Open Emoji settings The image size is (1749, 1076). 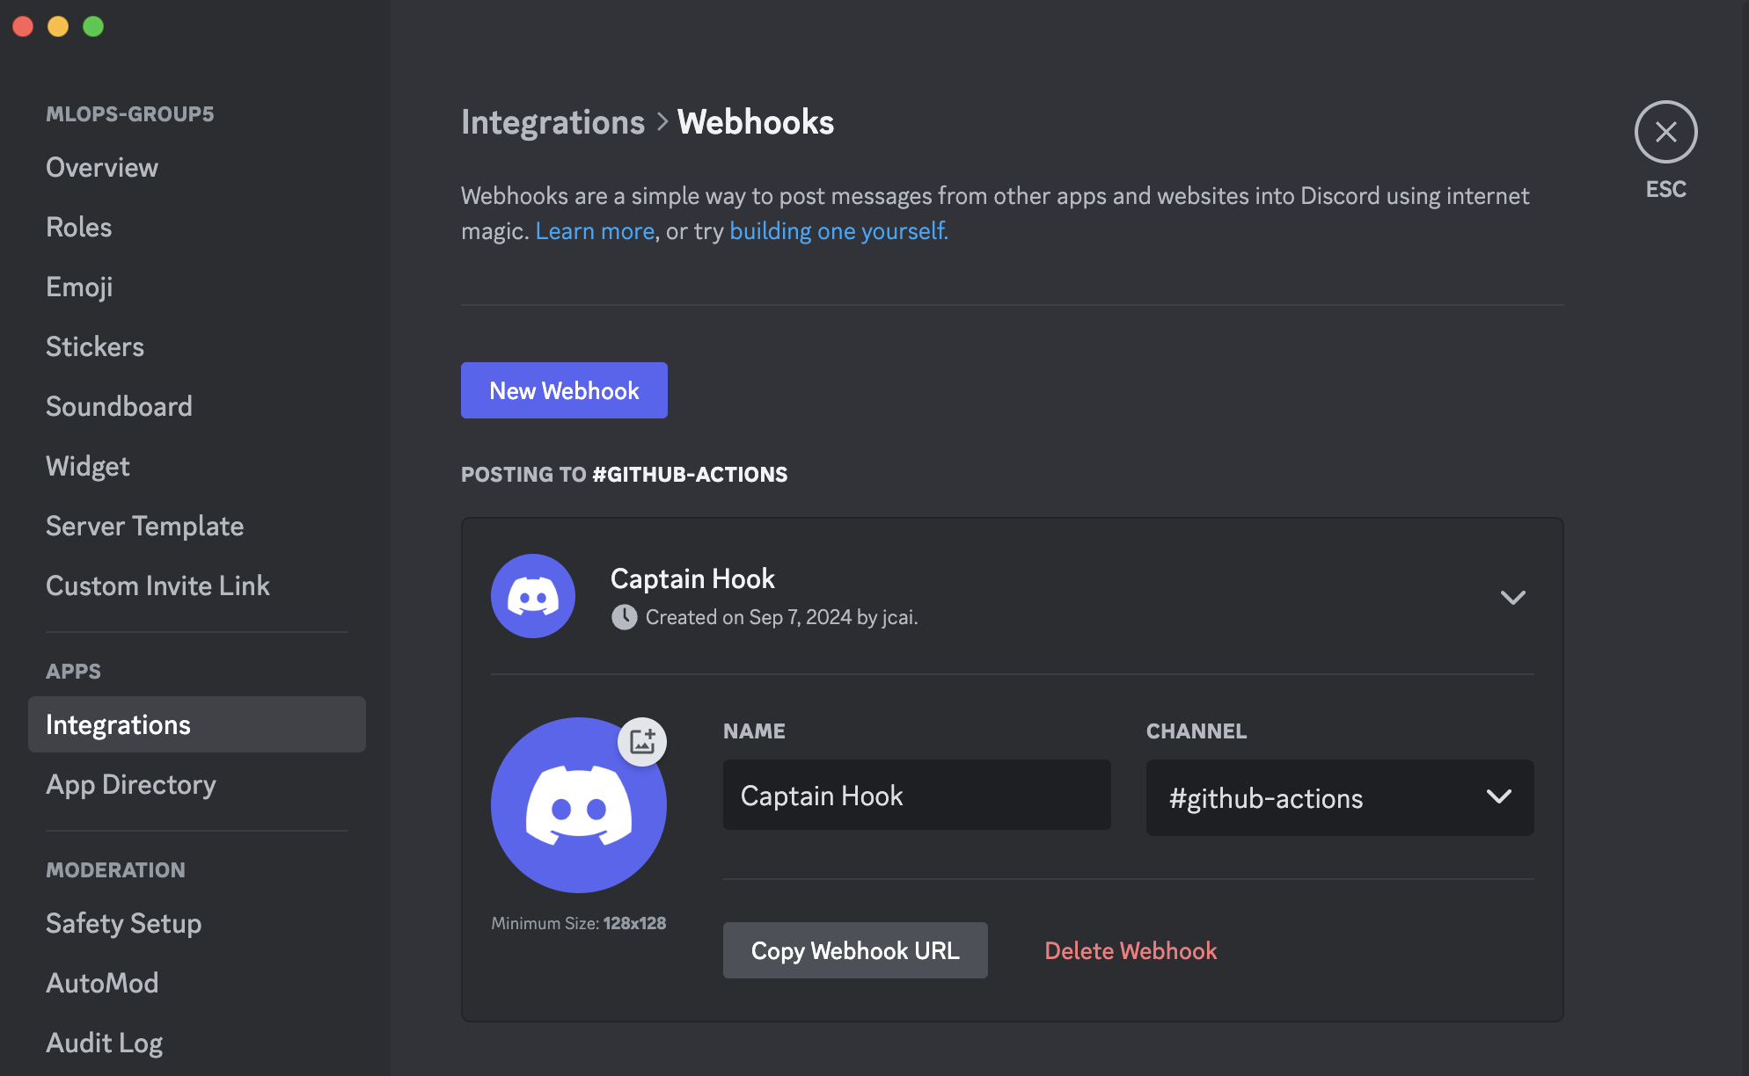point(79,287)
